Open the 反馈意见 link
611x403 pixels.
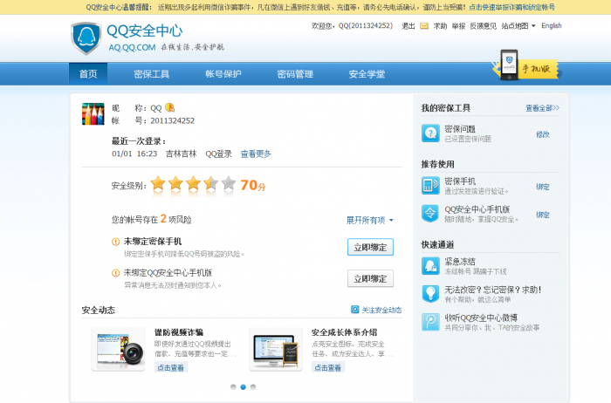tap(483, 26)
